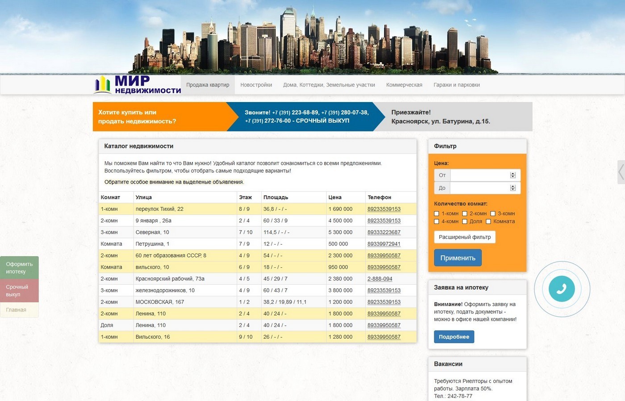The height and width of the screenshot is (401, 625).
Task: Click the Подробнее mortgage button
Action: click(x=454, y=337)
